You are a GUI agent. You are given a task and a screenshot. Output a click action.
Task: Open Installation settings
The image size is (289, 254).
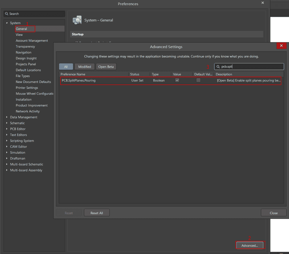[x=24, y=99]
